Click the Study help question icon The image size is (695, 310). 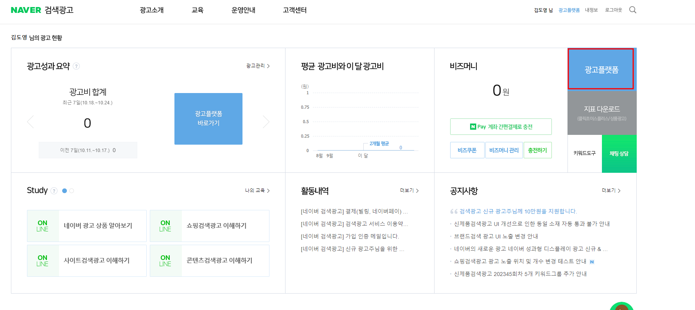tap(54, 191)
